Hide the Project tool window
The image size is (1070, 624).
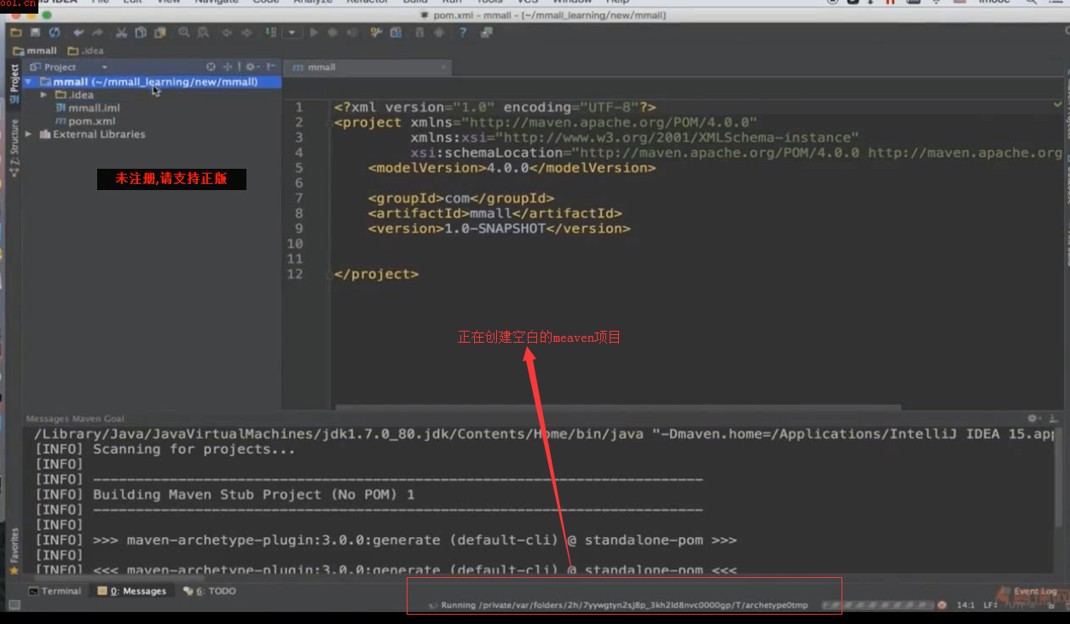click(x=269, y=66)
